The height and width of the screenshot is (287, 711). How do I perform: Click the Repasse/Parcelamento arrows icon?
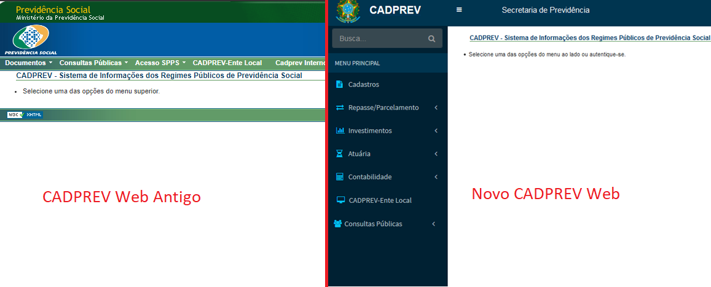(340, 108)
